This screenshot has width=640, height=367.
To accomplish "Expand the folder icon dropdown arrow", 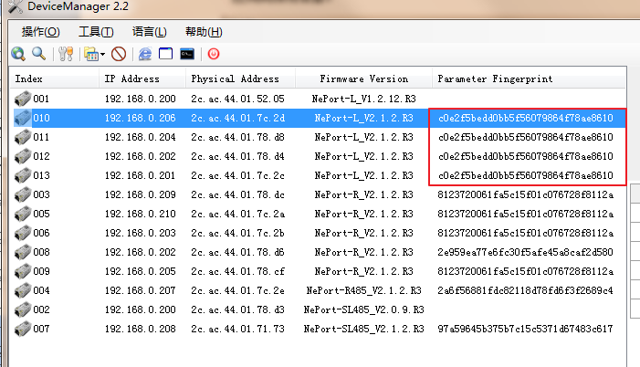I will pyautogui.click(x=102, y=55).
